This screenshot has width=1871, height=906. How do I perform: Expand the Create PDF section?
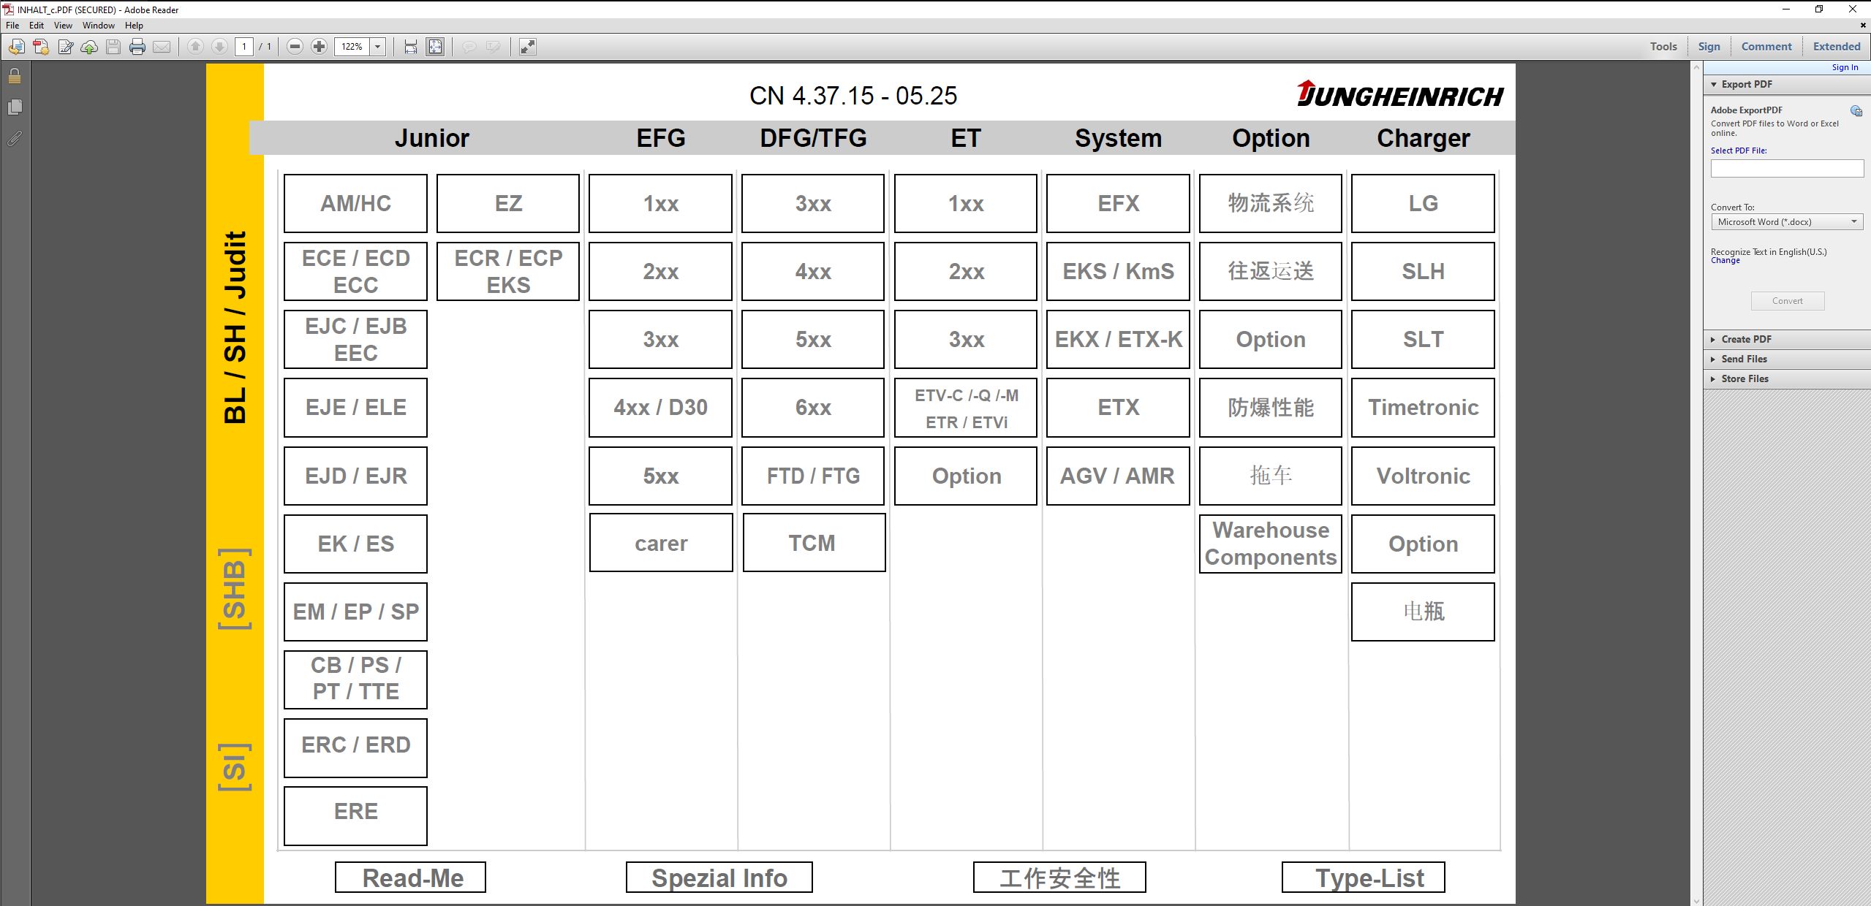point(1746,339)
